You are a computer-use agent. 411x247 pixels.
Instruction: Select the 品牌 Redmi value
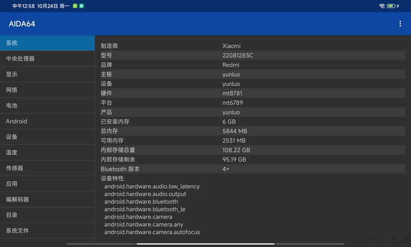point(231,65)
